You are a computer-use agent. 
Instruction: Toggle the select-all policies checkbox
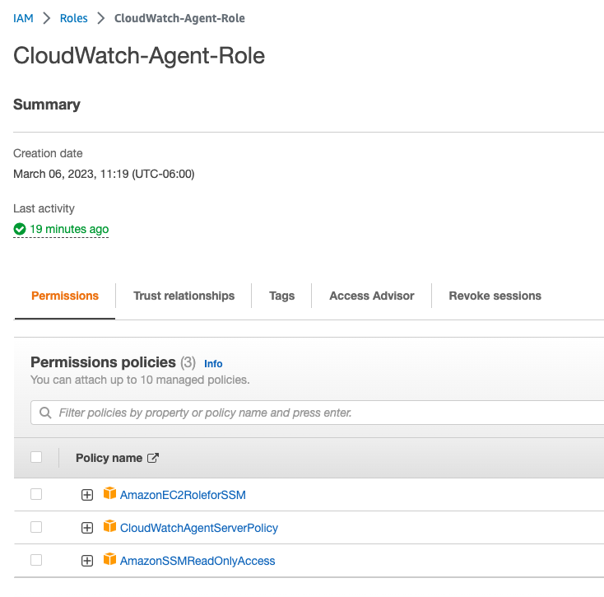tap(36, 457)
